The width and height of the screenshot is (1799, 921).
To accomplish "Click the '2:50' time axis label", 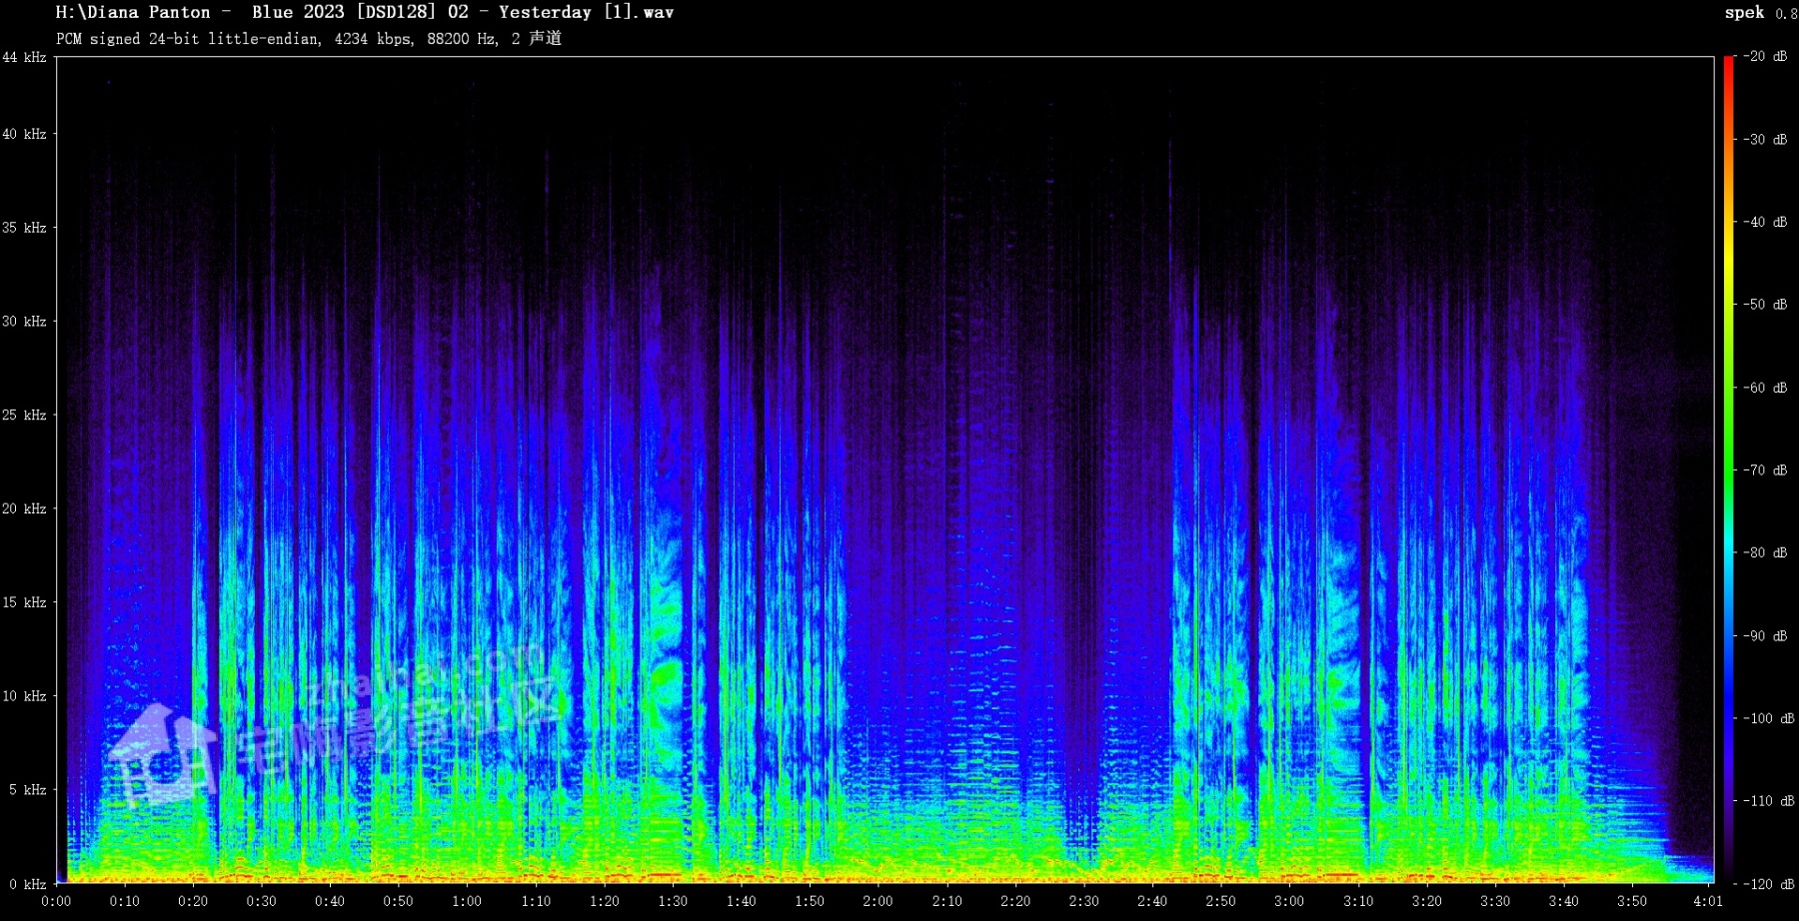I will click(1221, 901).
